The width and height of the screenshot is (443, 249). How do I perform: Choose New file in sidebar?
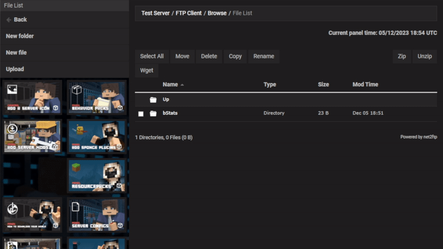point(65,53)
